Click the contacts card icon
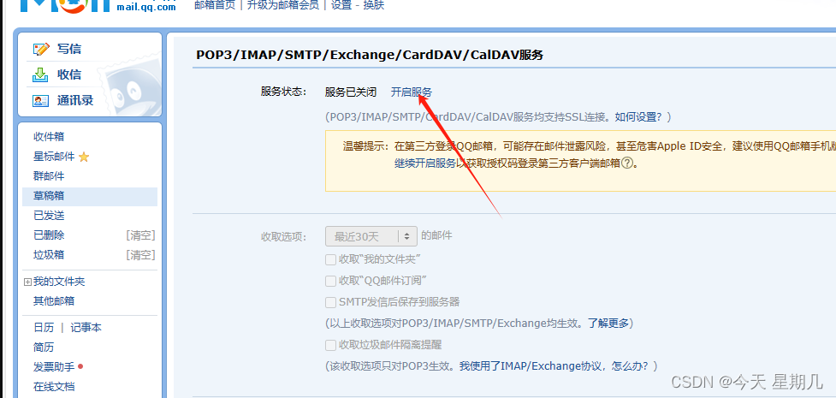This screenshot has height=398, width=836. (40, 100)
